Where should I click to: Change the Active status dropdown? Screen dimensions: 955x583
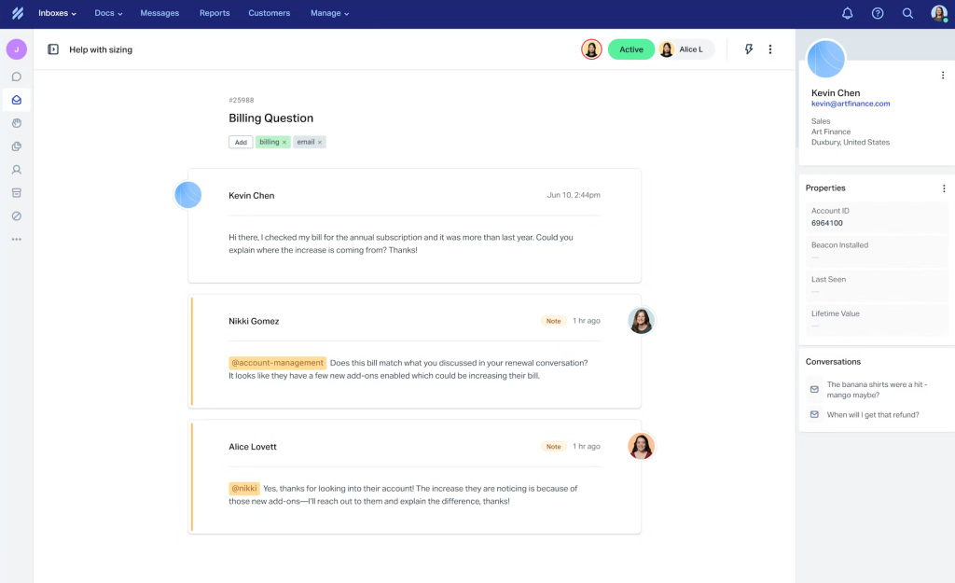(x=631, y=49)
